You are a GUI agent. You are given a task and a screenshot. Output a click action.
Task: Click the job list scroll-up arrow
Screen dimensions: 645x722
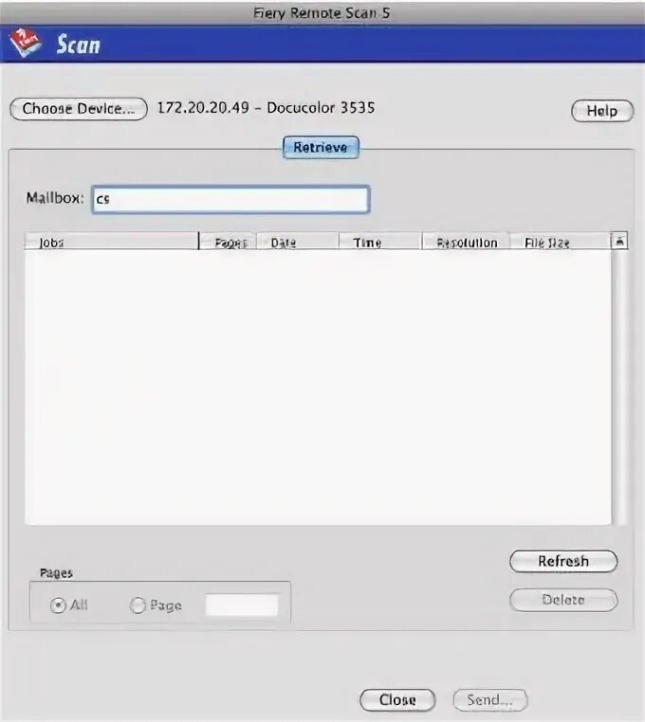point(619,241)
